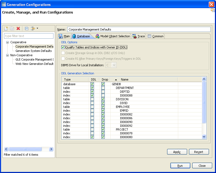This screenshot has width=216, height=173.
Task: Enable the Drop checkbox for the DEPARTMENT table
Action: coord(103,88)
